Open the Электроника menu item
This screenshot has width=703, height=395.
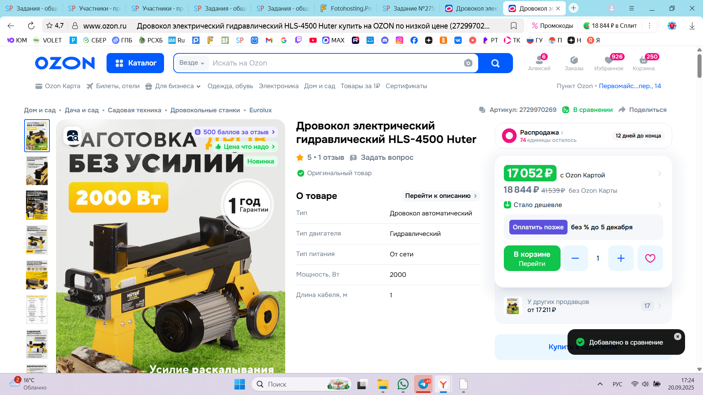pyautogui.click(x=278, y=86)
